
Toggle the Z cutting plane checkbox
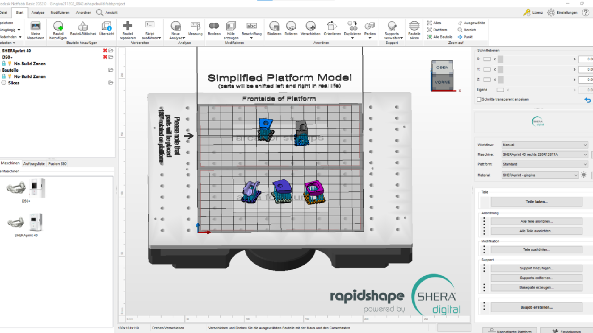tap(487, 80)
